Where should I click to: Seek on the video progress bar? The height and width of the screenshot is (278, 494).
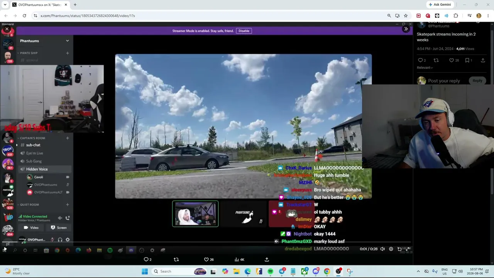[206, 243]
